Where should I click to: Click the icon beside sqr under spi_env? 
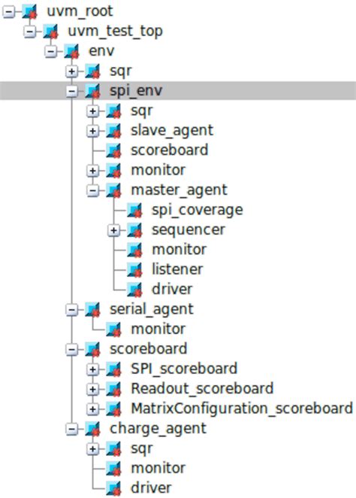[x=113, y=111]
